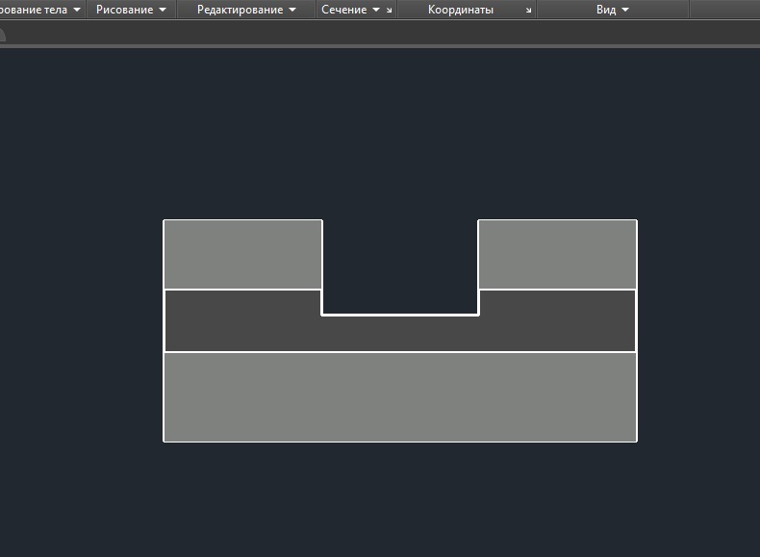Select the large bottom light gray rectangle
Screen dimensions: 760x557
tap(400, 397)
